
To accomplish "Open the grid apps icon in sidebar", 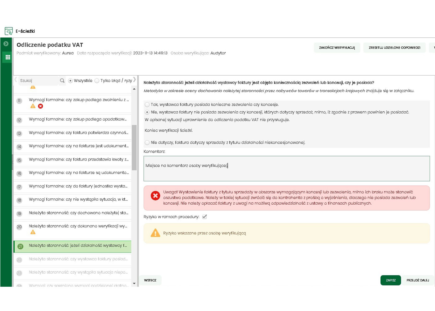I will point(8,57).
